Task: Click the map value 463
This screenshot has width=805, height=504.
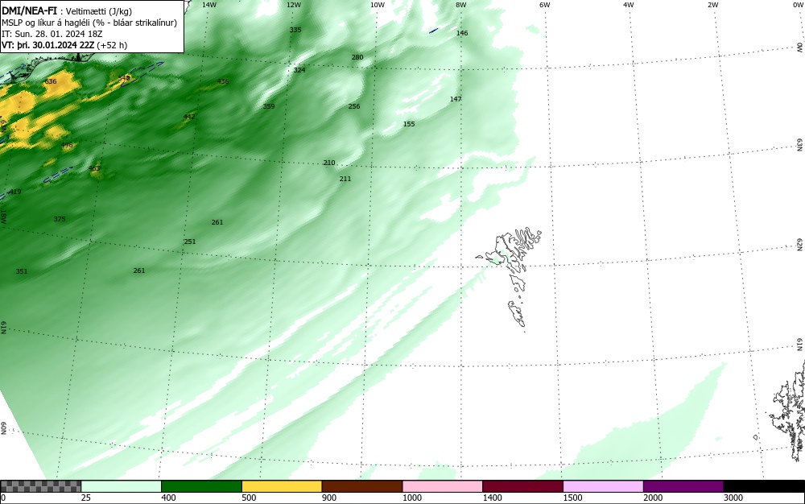Action: [x=94, y=168]
